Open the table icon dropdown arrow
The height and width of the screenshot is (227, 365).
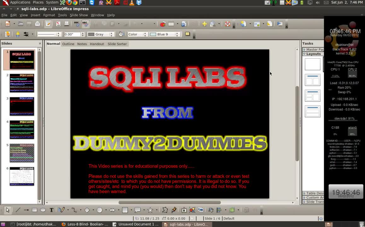(x=177, y=24)
